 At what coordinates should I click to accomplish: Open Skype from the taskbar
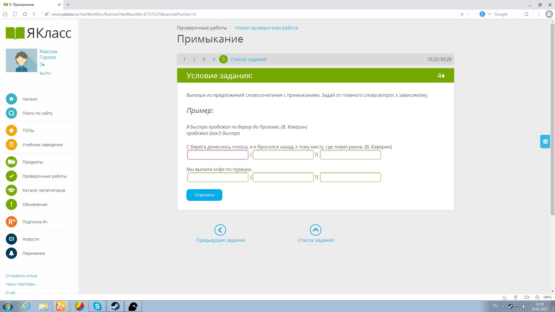[x=97, y=306]
